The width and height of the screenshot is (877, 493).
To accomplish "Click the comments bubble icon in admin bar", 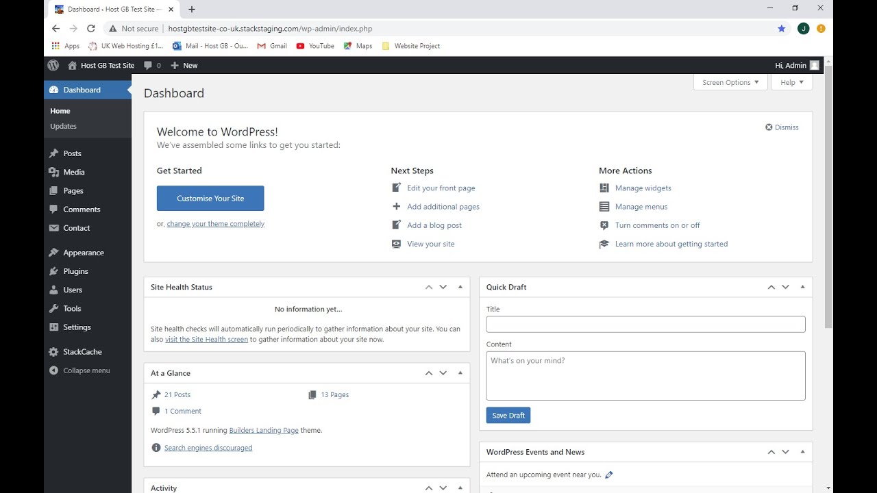I will [148, 65].
